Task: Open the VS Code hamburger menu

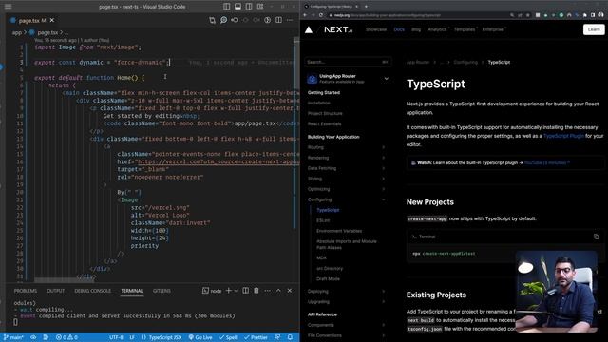Action: pos(8,7)
